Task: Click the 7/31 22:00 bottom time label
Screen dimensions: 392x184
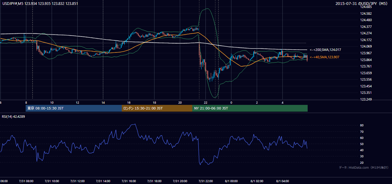Action: tap(206, 181)
